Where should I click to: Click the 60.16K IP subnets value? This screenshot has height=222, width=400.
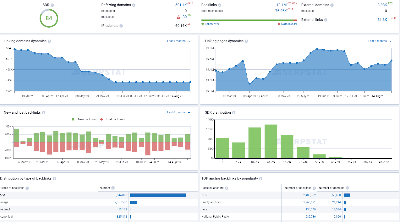(181, 26)
